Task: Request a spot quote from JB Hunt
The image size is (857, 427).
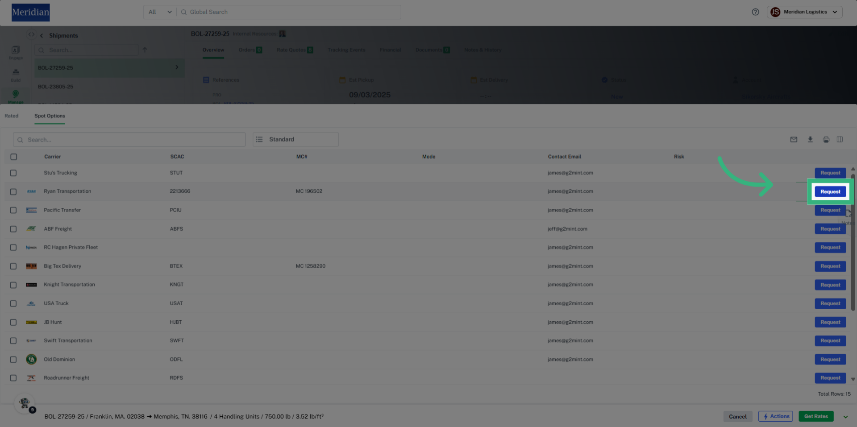Action: (830, 322)
